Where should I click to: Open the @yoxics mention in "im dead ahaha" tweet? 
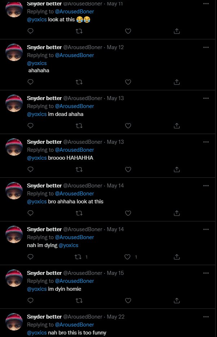37,114
